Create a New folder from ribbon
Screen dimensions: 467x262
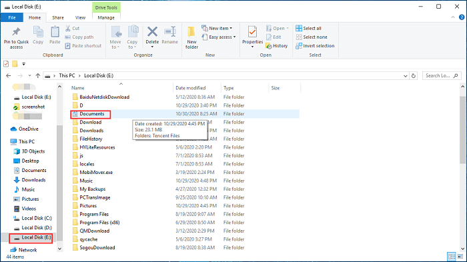pos(191,37)
